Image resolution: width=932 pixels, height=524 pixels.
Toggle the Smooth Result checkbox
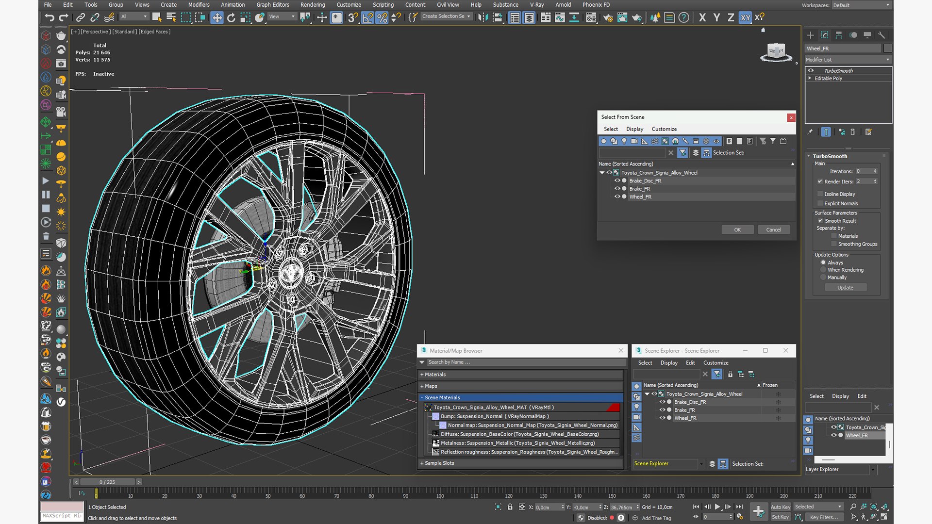(820, 221)
